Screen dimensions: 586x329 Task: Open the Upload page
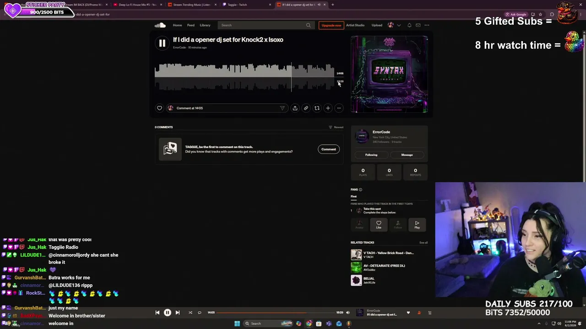click(377, 25)
